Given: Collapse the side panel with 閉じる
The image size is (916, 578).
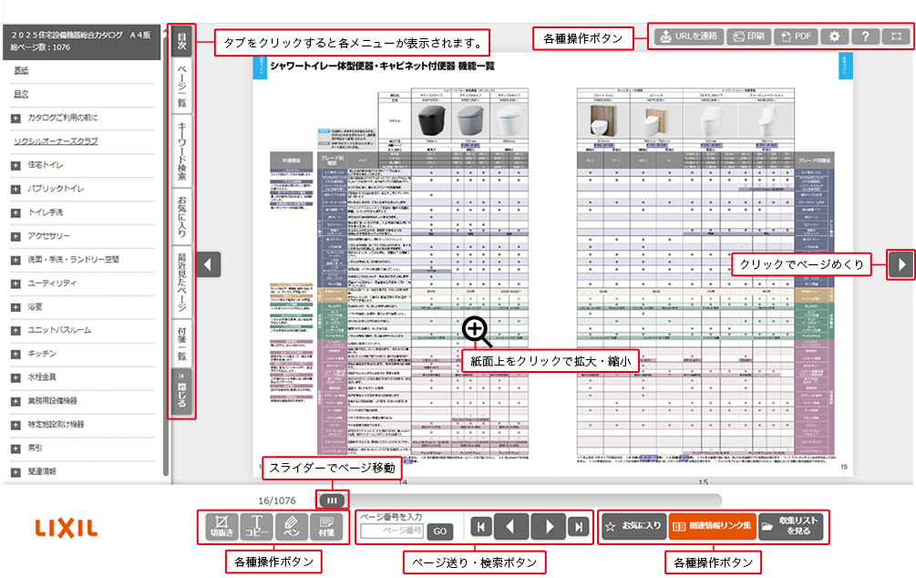Looking at the screenshot, I should click(182, 391).
